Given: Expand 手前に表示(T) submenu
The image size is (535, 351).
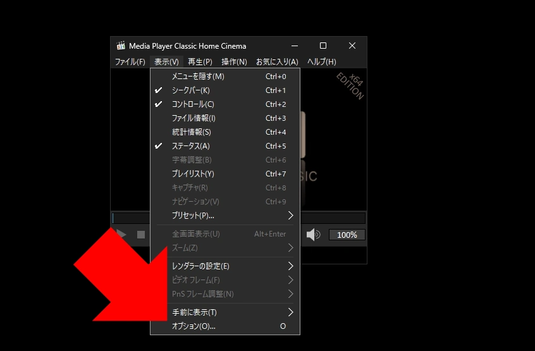Looking at the screenshot, I should click(225, 312).
